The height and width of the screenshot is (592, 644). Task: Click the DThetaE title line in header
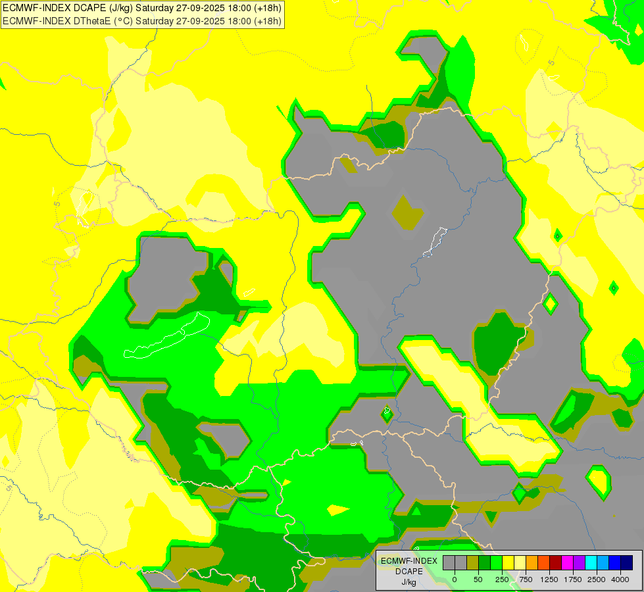pyautogui.click(x=141, y=21)
